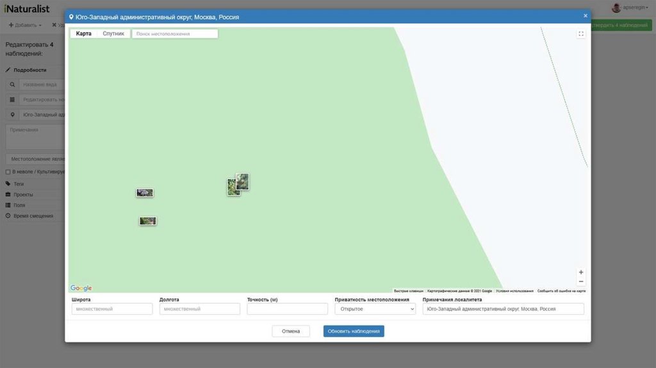Viewport: 656px width, 368px height.
Task: Open the Добавить menu in background page
Action: (x=25, y=25)
